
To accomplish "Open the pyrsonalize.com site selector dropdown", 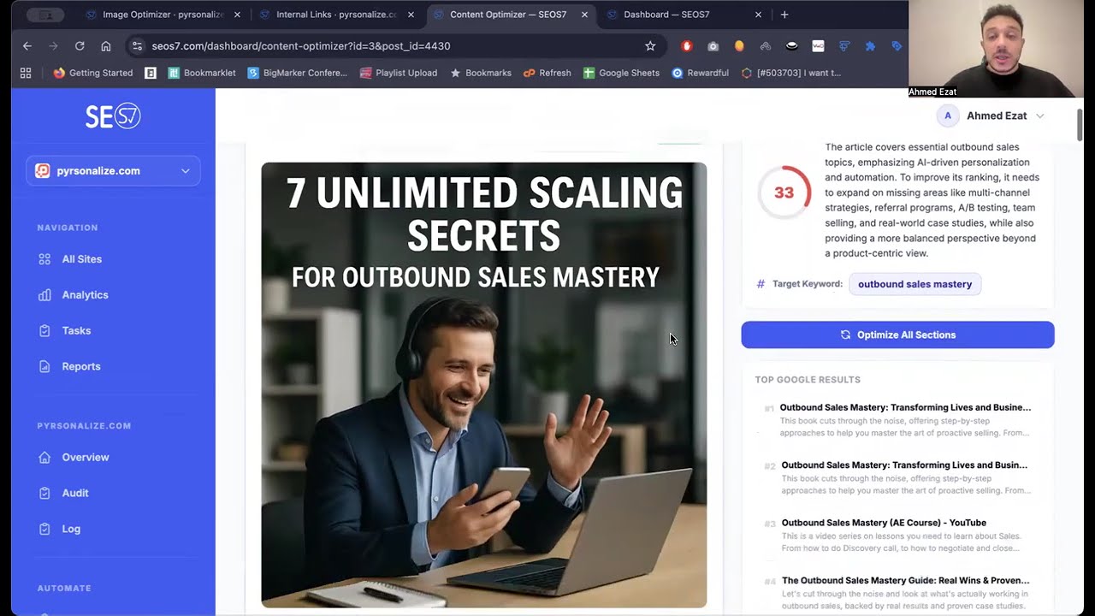I will (113, 171).
